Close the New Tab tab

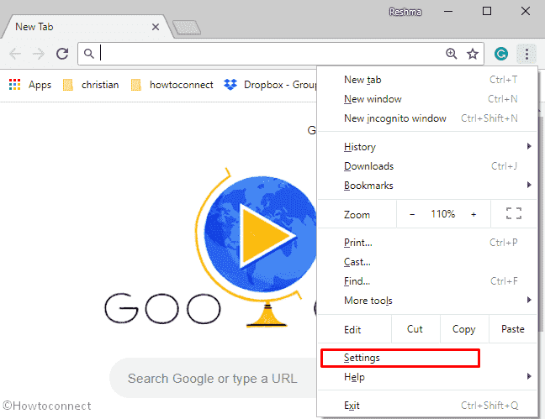156,27
